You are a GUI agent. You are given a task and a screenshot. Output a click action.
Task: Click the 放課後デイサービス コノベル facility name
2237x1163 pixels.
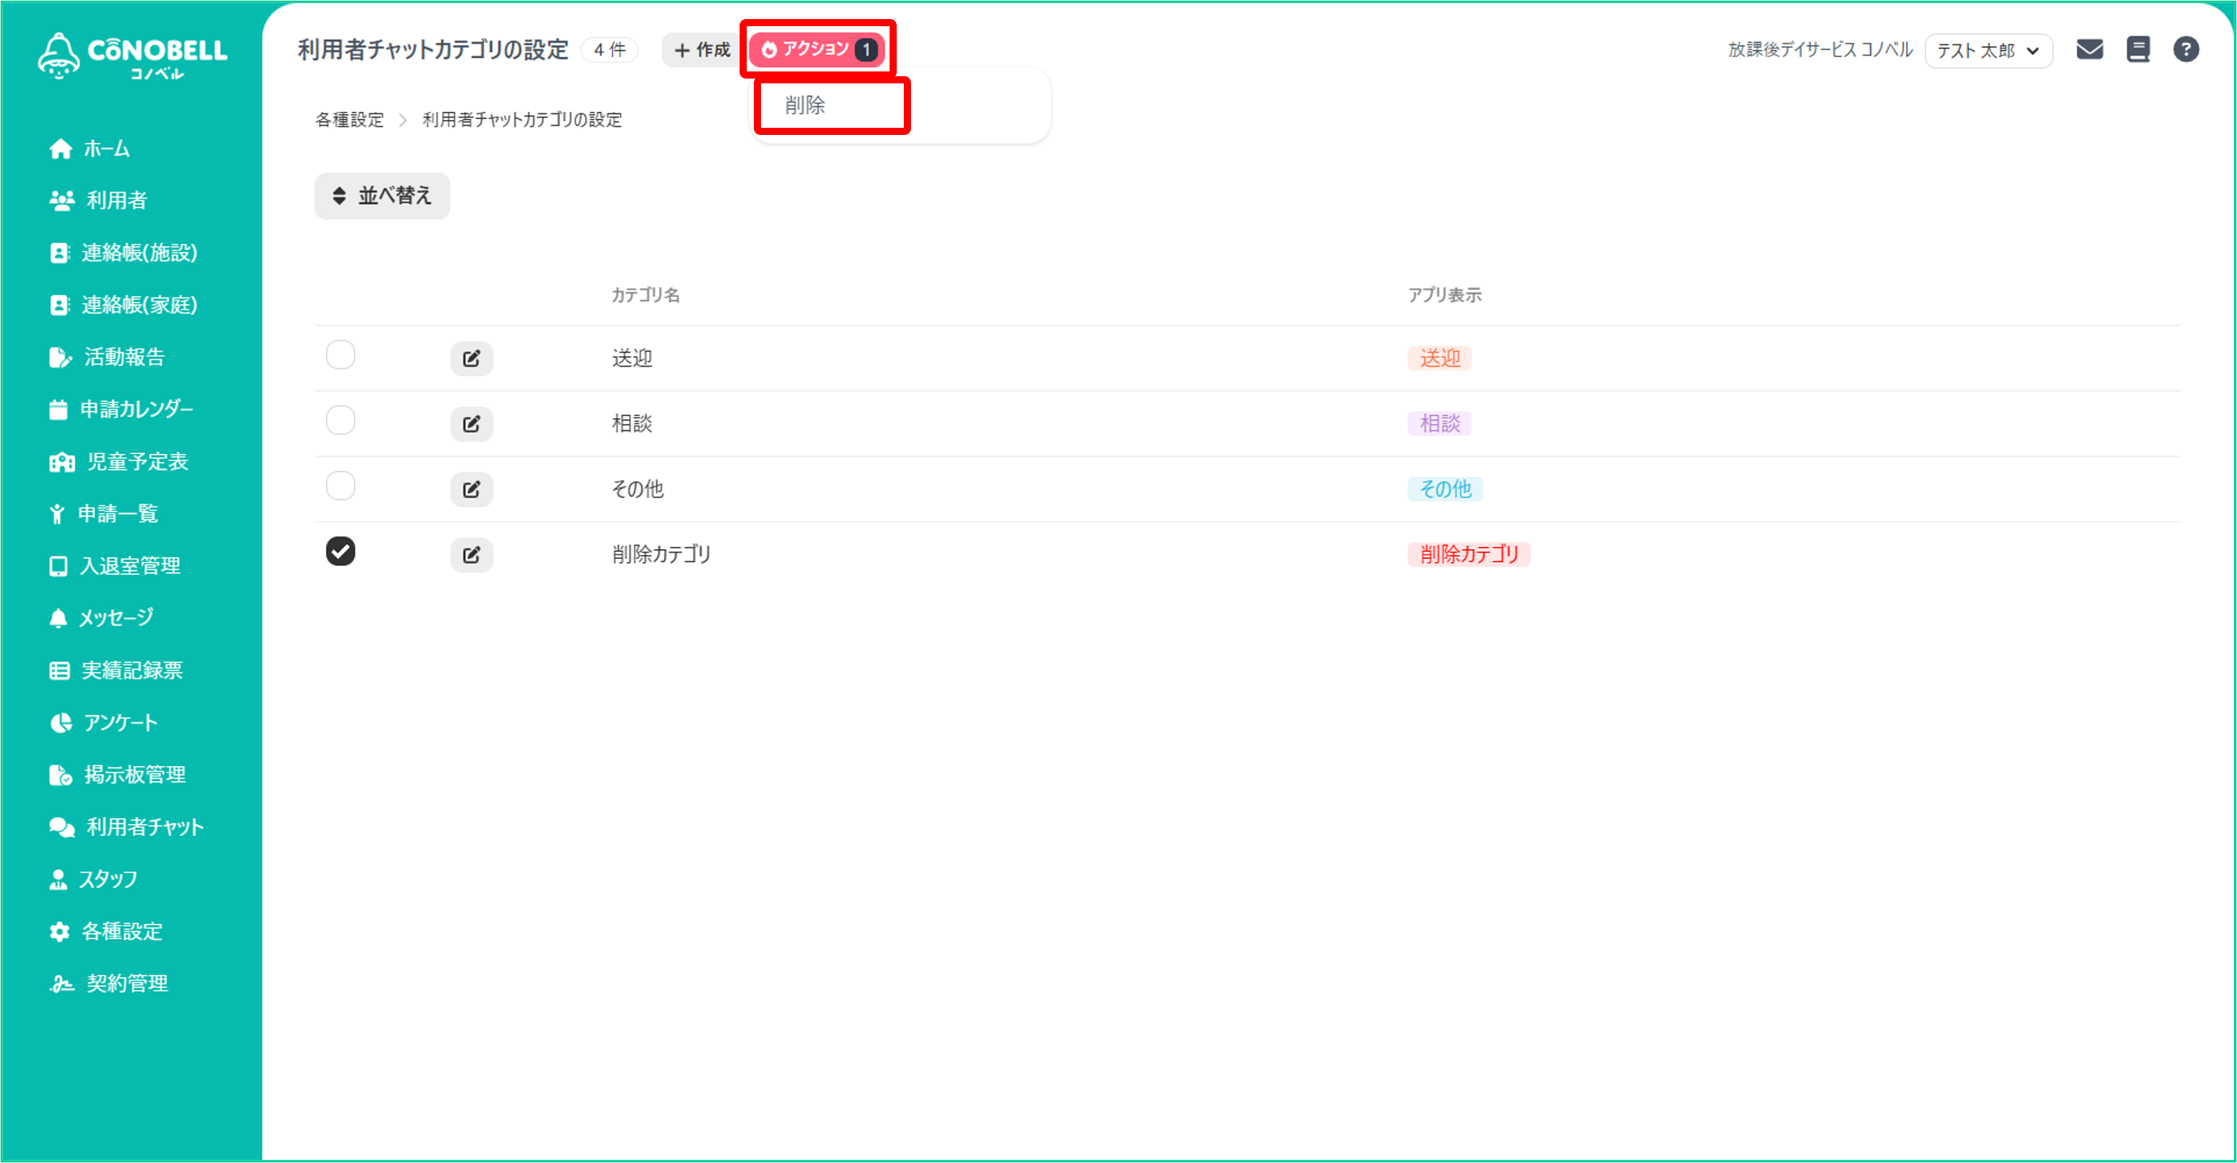click(x=1820, y=49)
